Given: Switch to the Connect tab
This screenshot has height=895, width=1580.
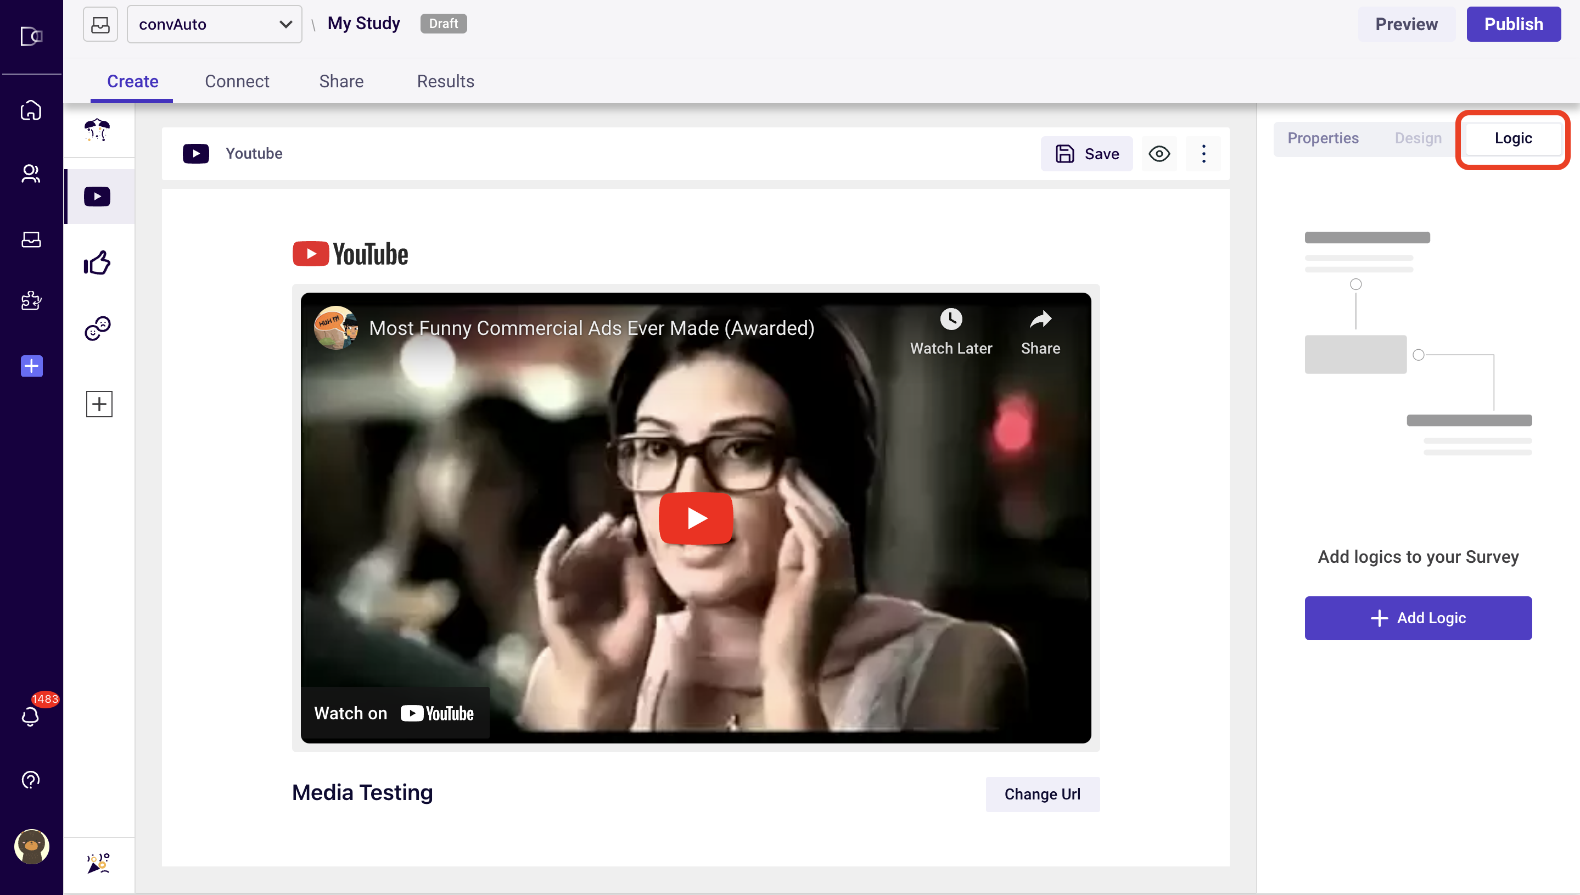Looking at the screenshot, I should (237, 81).
